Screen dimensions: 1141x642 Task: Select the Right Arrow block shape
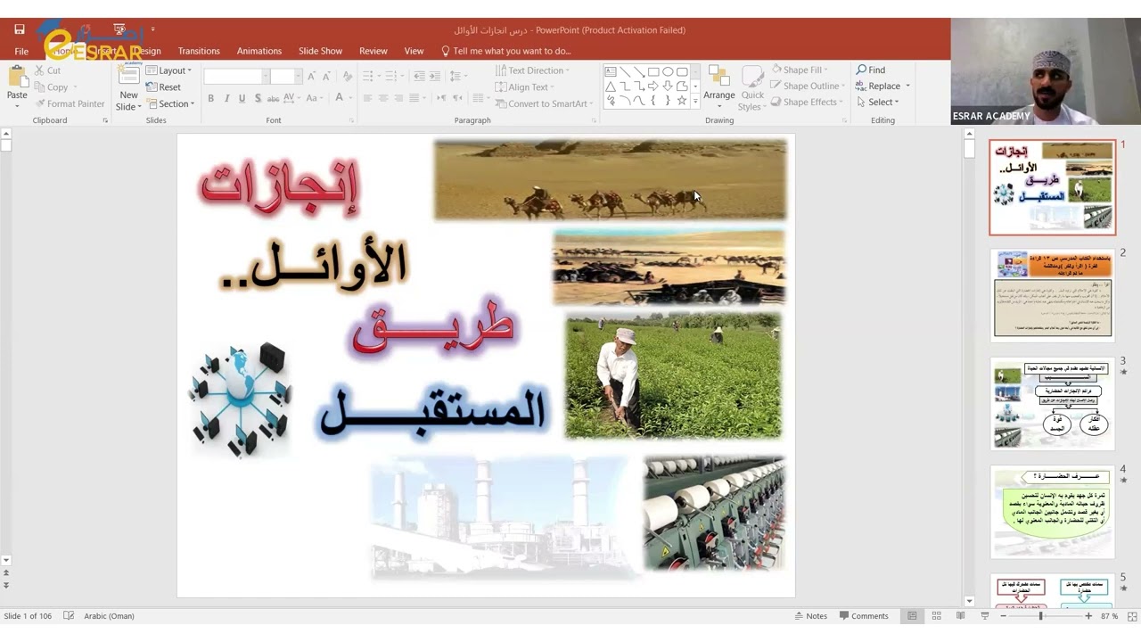(653, 86)
